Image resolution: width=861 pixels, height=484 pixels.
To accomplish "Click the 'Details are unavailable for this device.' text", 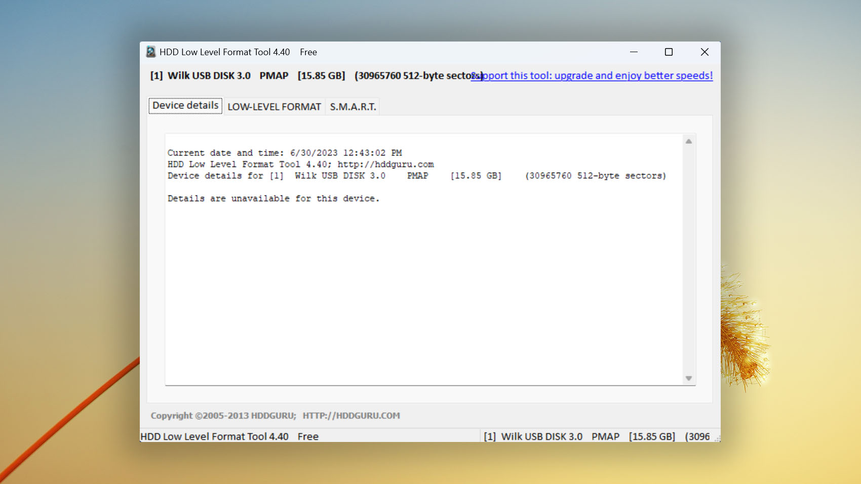I will (x=273, y=198).
